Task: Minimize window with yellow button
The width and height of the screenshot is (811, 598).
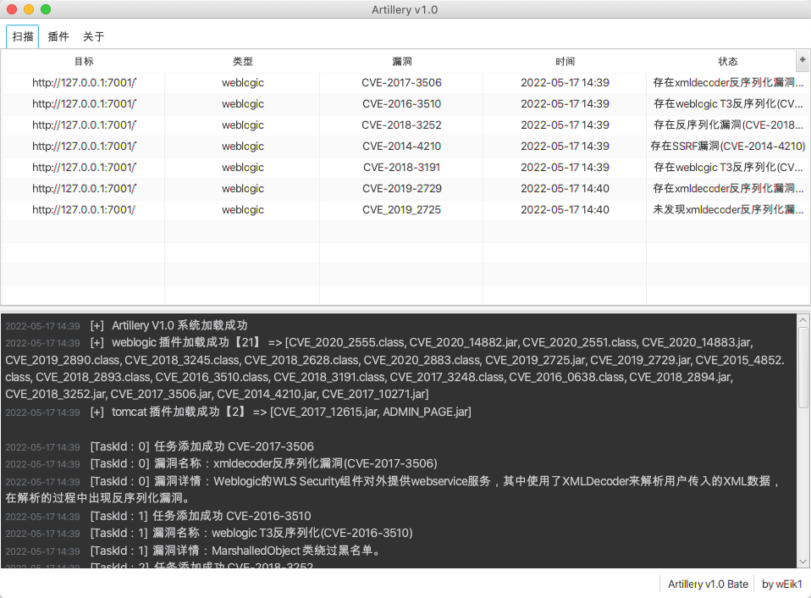Action: 29,9
